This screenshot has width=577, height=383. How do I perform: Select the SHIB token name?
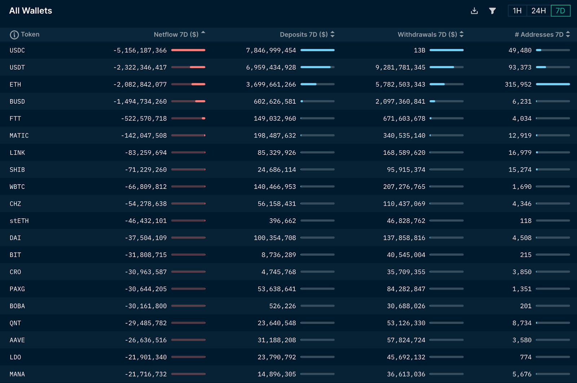[17, 170]
